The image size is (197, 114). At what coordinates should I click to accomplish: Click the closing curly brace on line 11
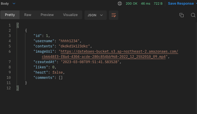tap(26, 83)
